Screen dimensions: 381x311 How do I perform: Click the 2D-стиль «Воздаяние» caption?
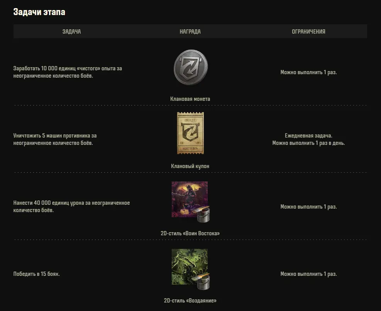click(x=190, y=301)
